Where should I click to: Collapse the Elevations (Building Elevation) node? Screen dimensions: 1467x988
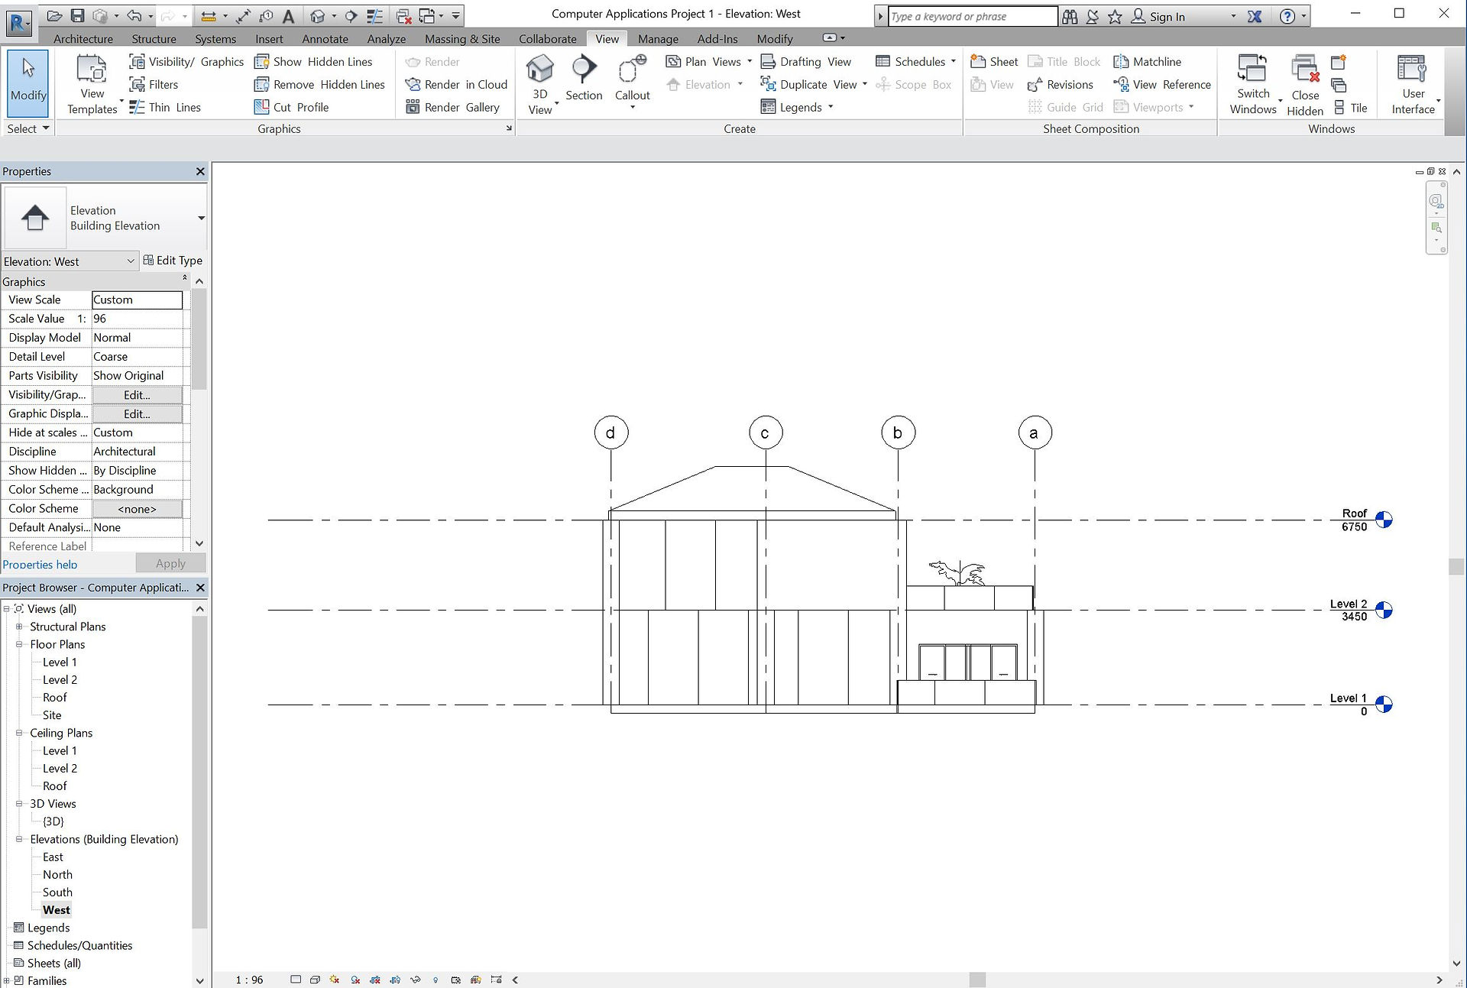(20, 839)
